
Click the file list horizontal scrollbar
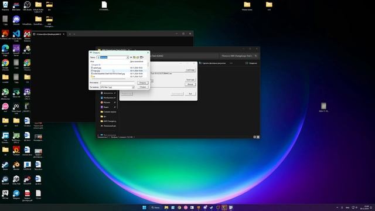pyautogui.click(x=108, y=79)
